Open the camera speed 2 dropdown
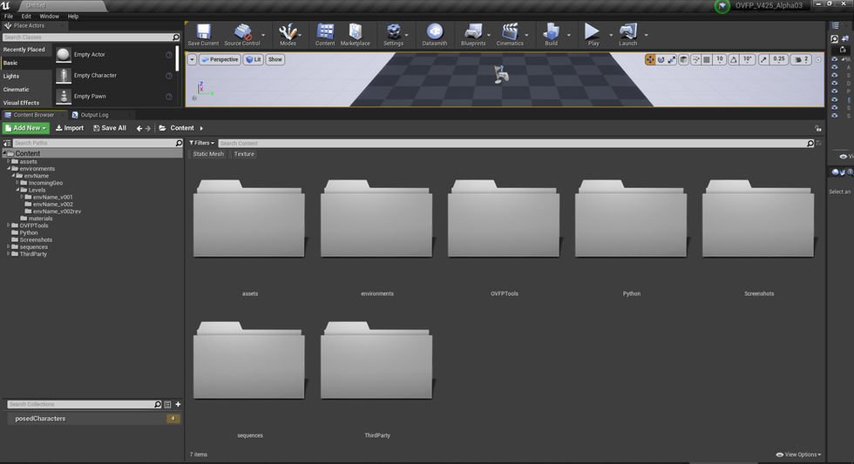The height and width of the screenshot is (464, 854). [801, 60]
